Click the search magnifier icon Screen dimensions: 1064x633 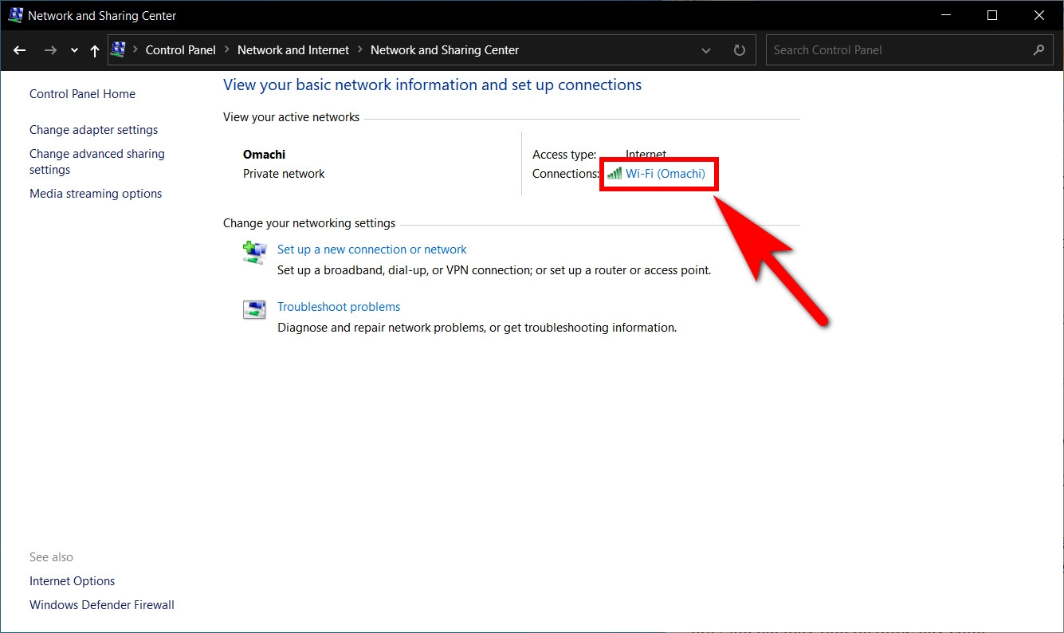coord(1038,49)
